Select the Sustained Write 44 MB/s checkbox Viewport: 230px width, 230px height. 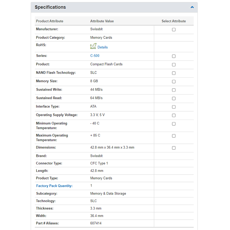[174, 90]
